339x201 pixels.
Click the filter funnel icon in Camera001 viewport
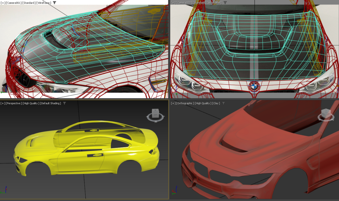click(55, 3)
